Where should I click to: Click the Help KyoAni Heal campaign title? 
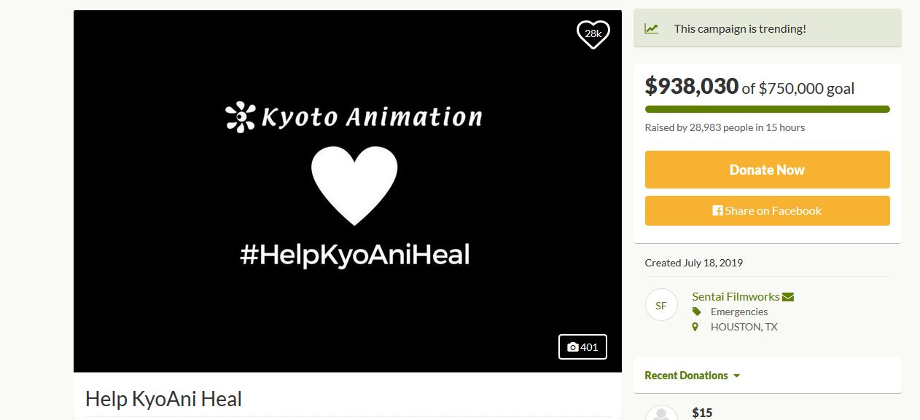coord(163,399)
